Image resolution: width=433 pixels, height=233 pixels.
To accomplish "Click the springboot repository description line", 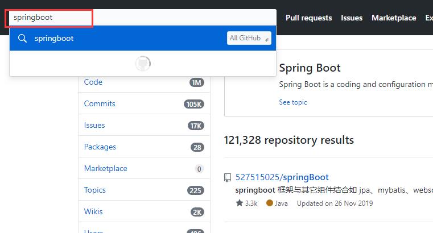I will [334, 190].
